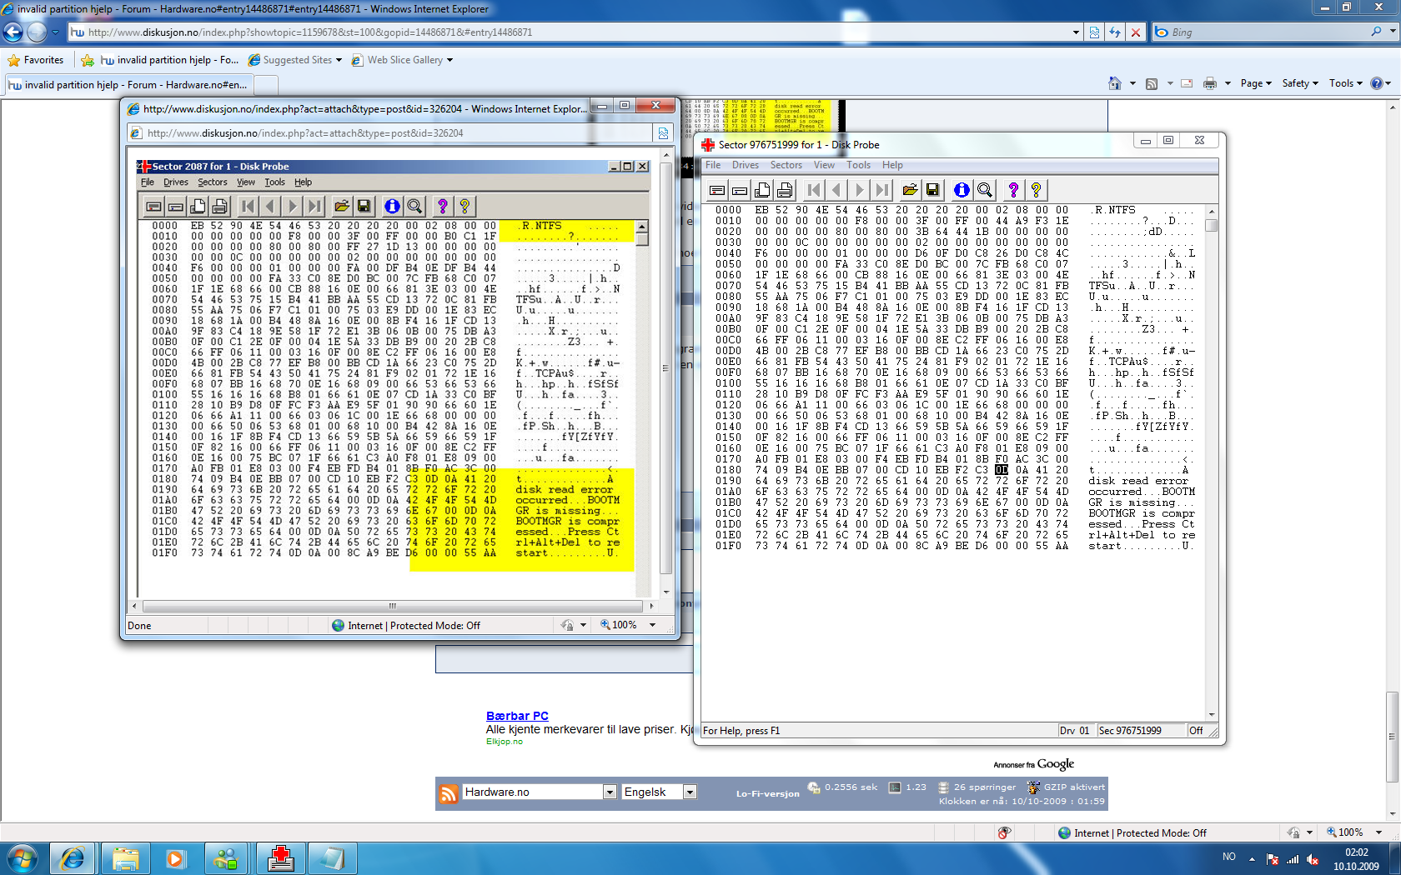Open Tools dropdown in IE command bar
This screenshot has height=875, width=1401.
tap(1345, 83)
